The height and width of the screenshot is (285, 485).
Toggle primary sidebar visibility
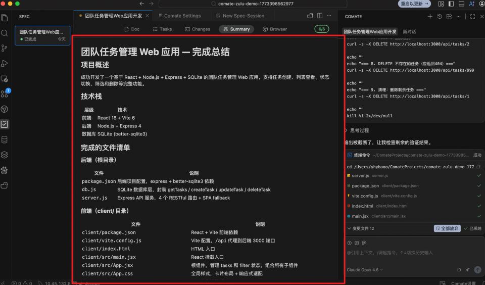click(451, 4)
